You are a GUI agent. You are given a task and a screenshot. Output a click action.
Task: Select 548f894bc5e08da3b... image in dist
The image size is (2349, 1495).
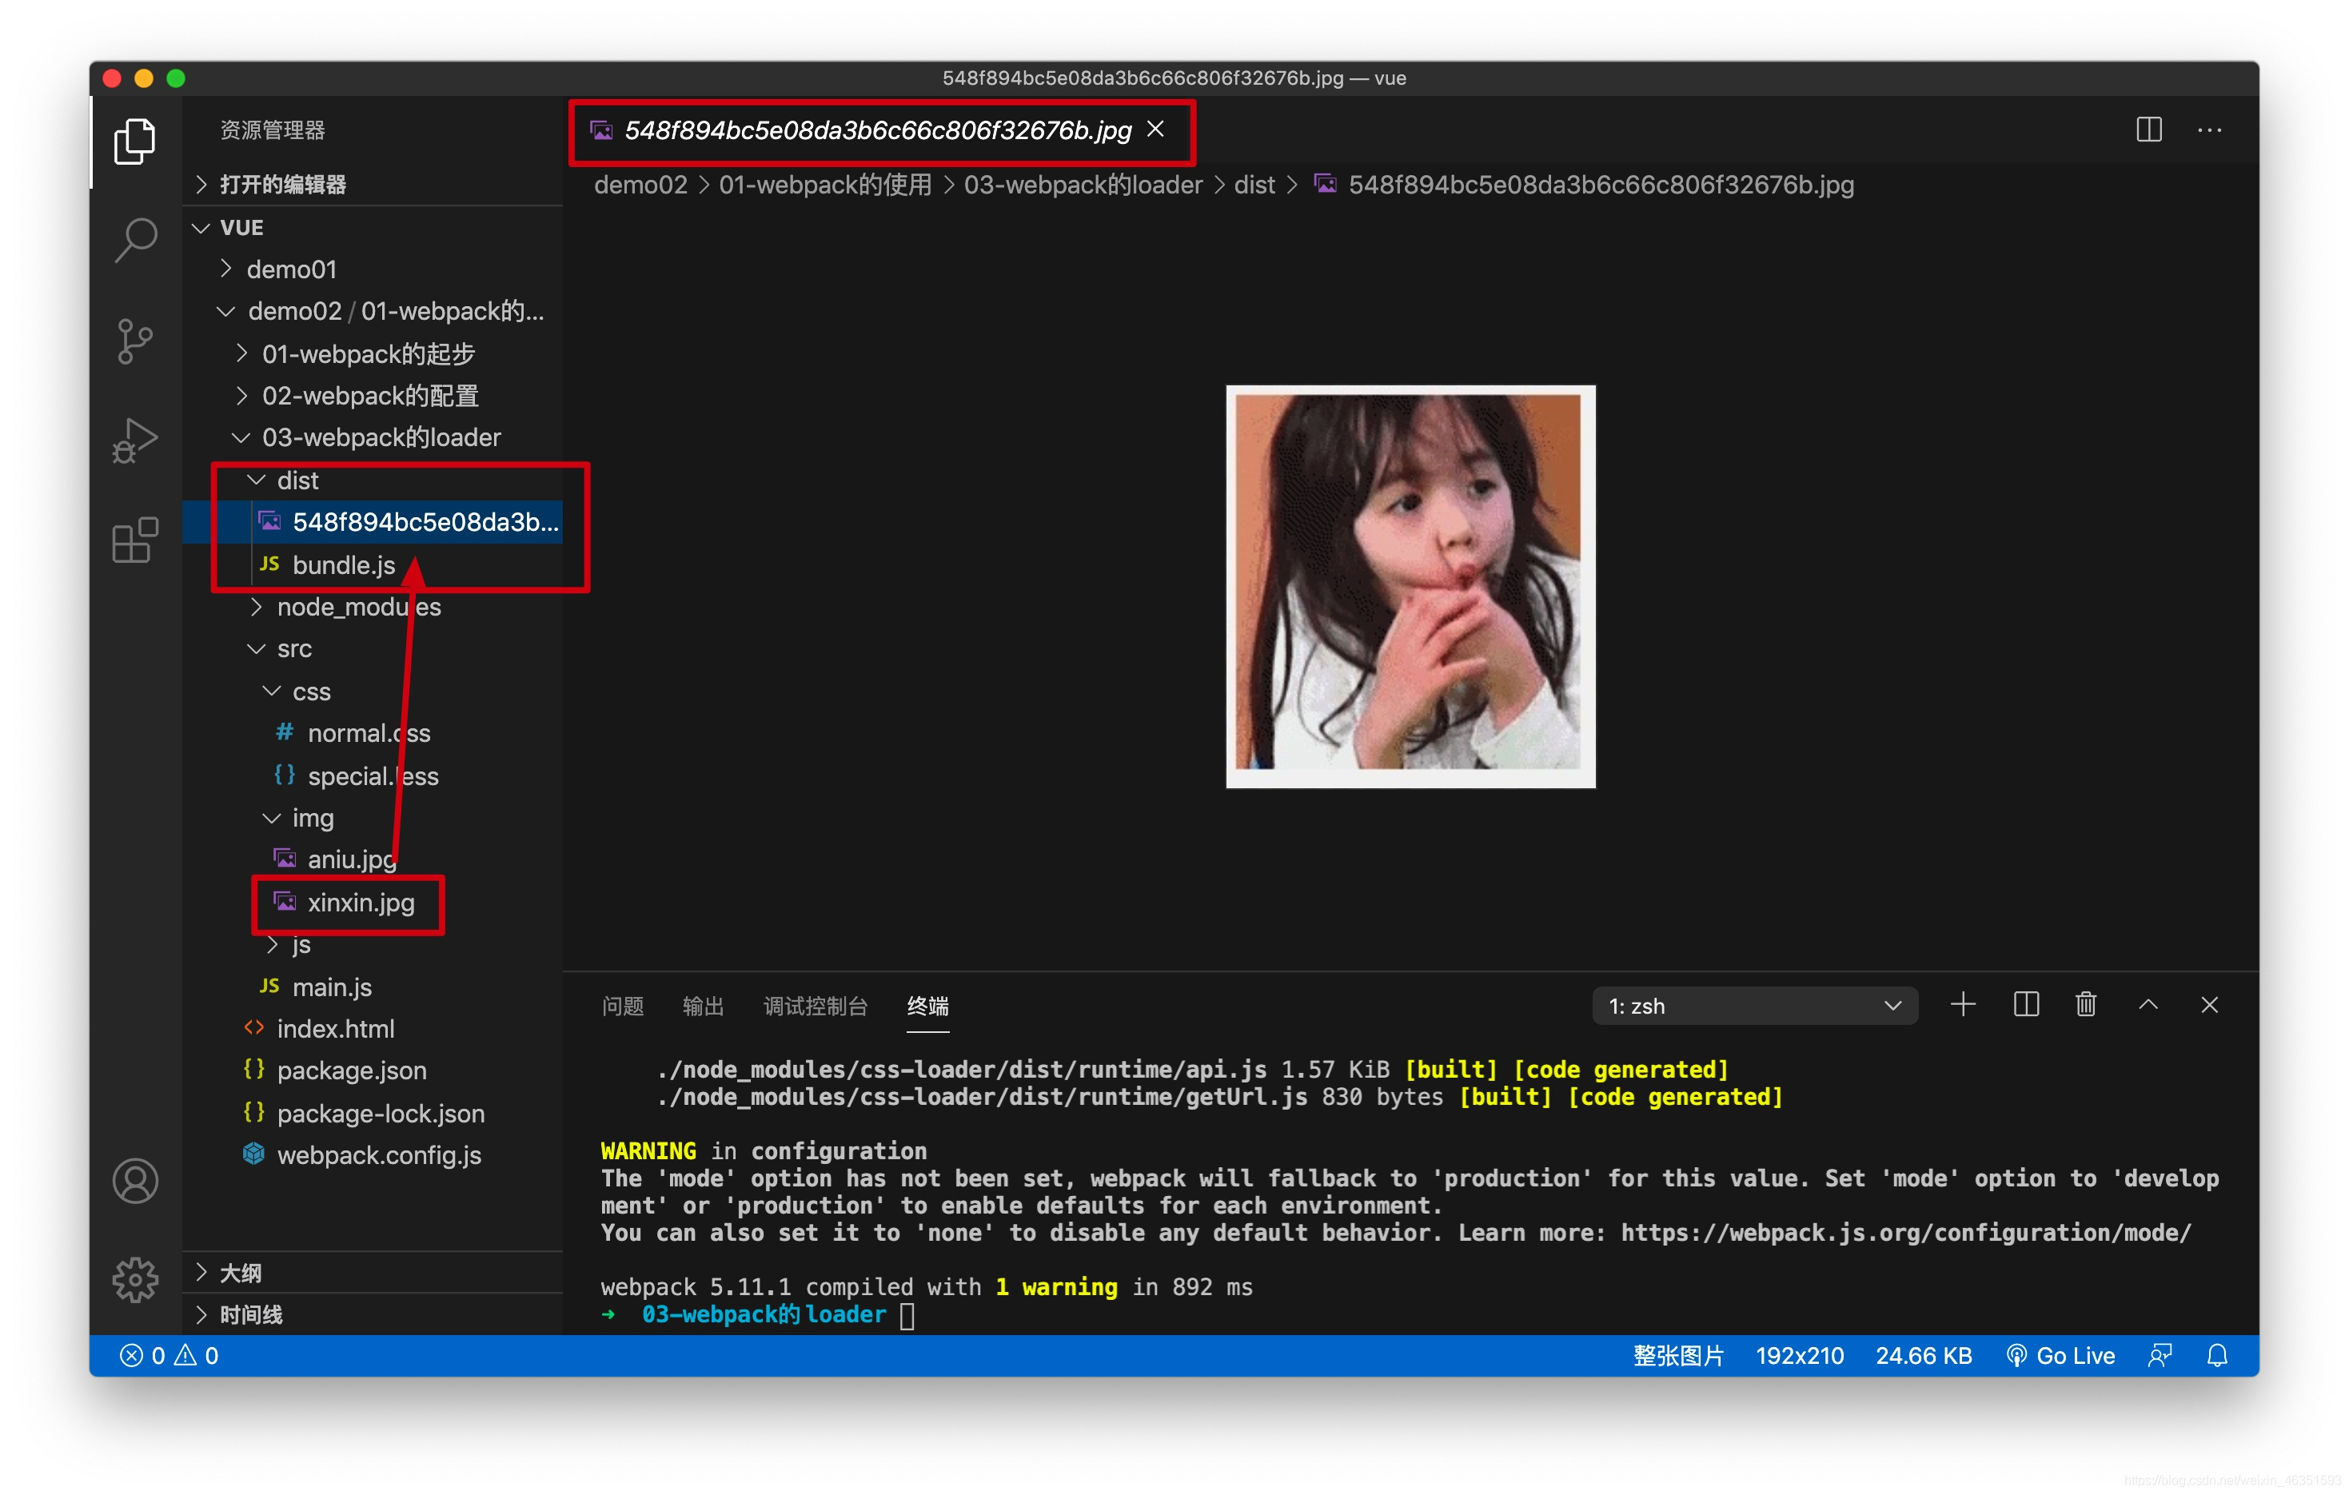[x=373, y=523]
